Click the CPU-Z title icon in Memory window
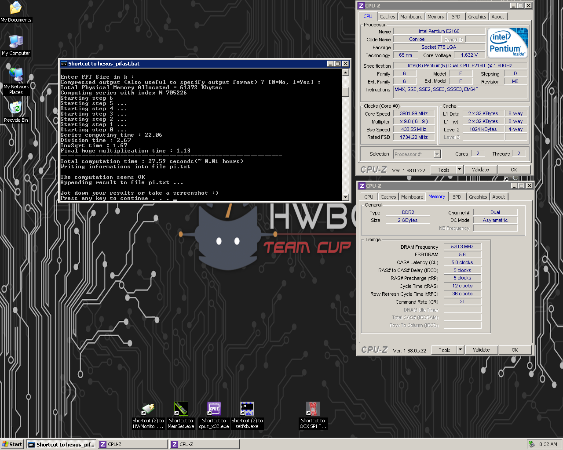 click(x=362, y=186)
